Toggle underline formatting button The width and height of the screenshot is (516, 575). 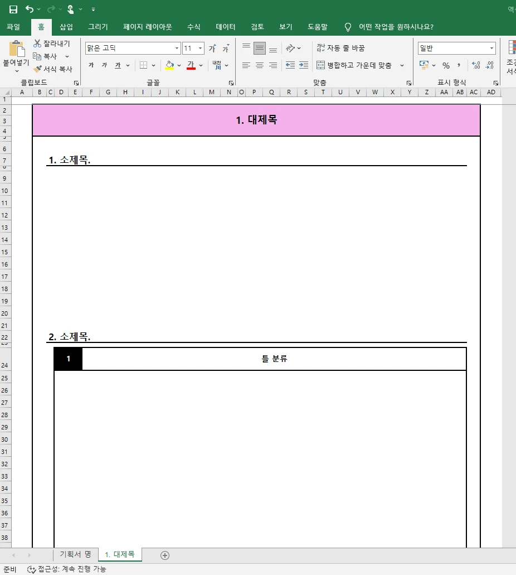point(118,65)
